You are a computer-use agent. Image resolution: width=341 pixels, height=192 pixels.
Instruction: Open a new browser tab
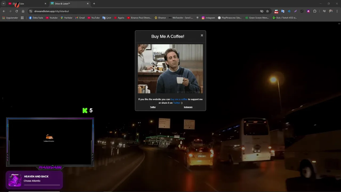(x=94, y=4)
